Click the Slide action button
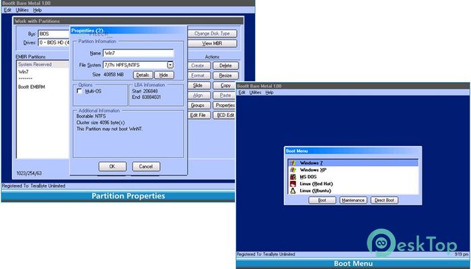This screenshot has width=471, height=269. 198,85
